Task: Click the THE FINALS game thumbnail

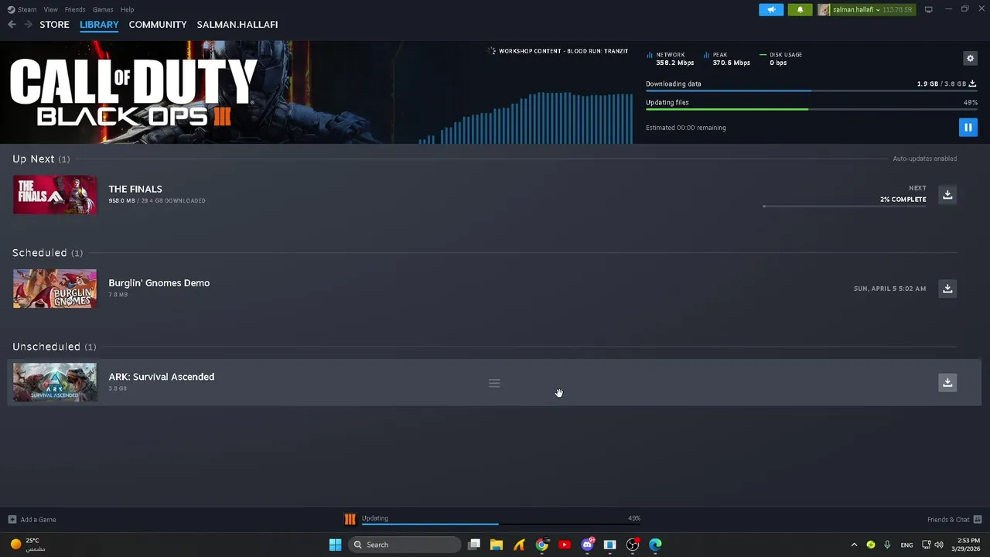Action: point(55,194)
